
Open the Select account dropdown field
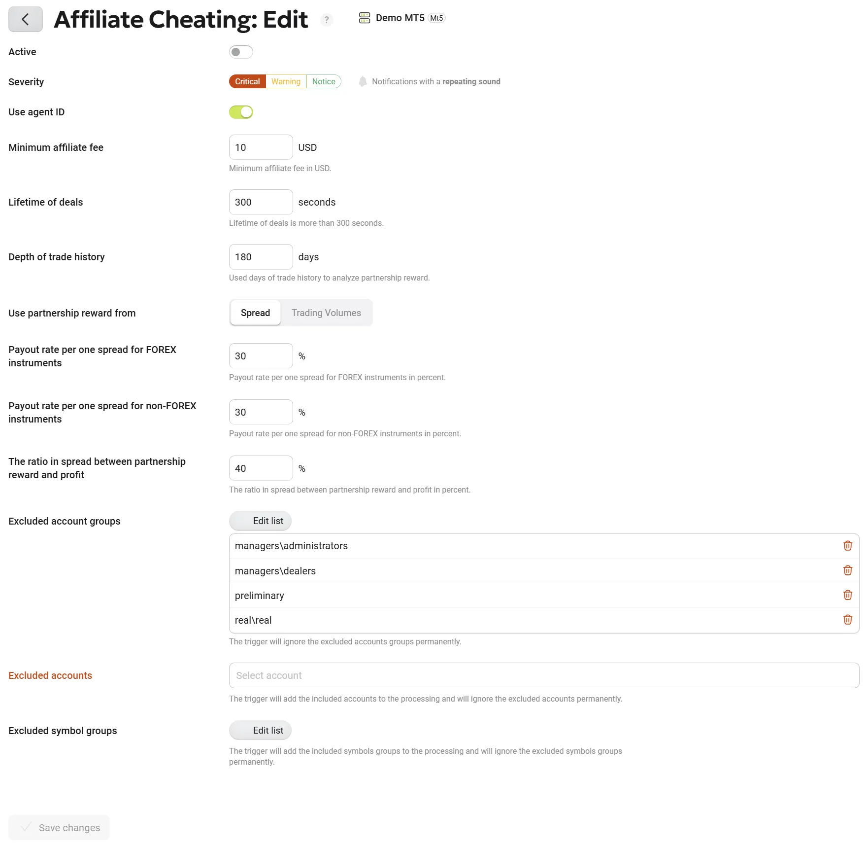coord(544,675)
